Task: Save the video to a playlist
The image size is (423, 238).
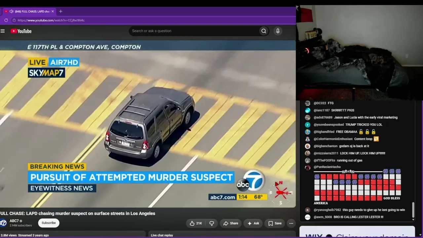Action: (x=275, y=223)
